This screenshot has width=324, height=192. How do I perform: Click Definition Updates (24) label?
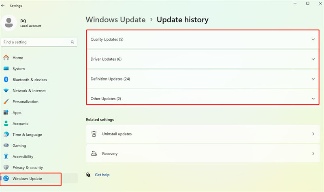(x=110, y=79)
